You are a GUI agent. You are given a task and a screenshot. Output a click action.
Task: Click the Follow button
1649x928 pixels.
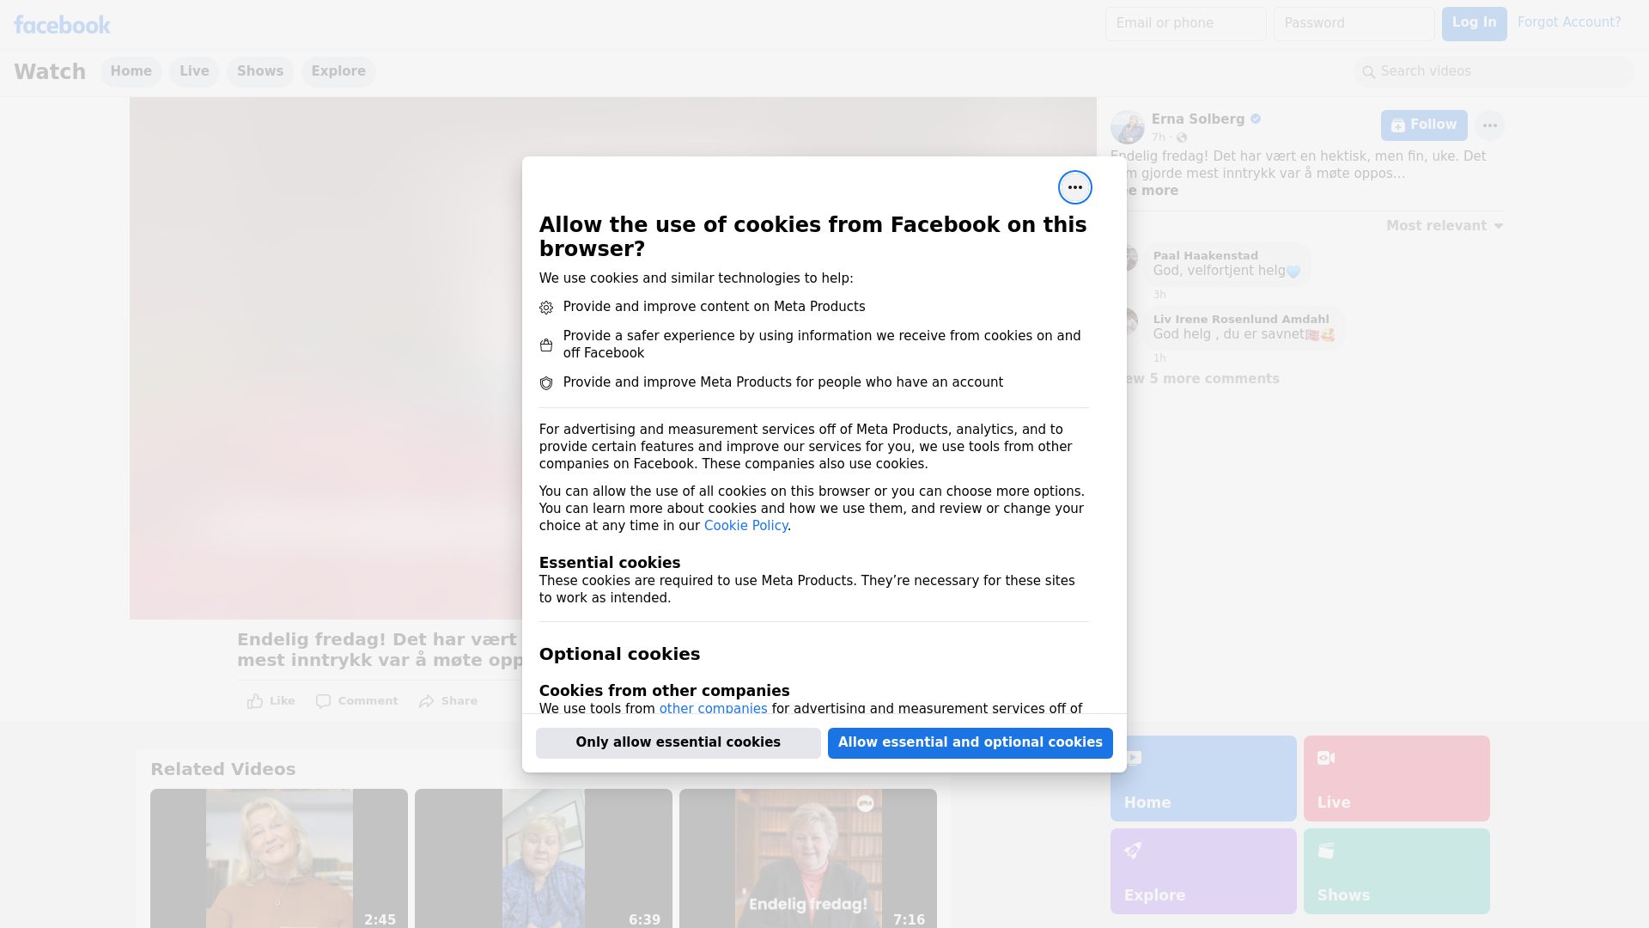(1424, 125)
